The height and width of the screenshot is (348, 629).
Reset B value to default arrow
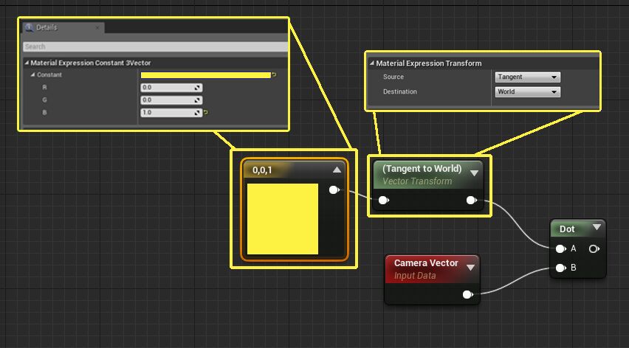206,113
